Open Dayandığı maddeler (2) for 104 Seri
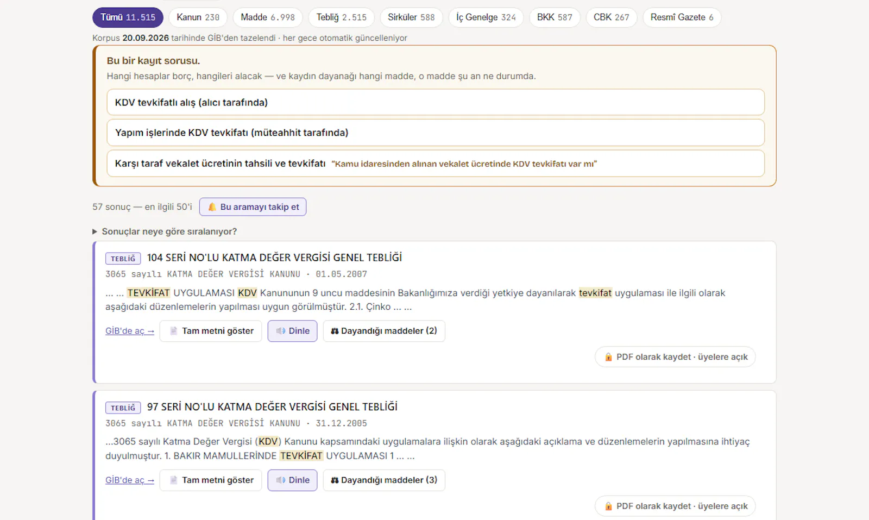869x520 pixels. pos(384,331)
